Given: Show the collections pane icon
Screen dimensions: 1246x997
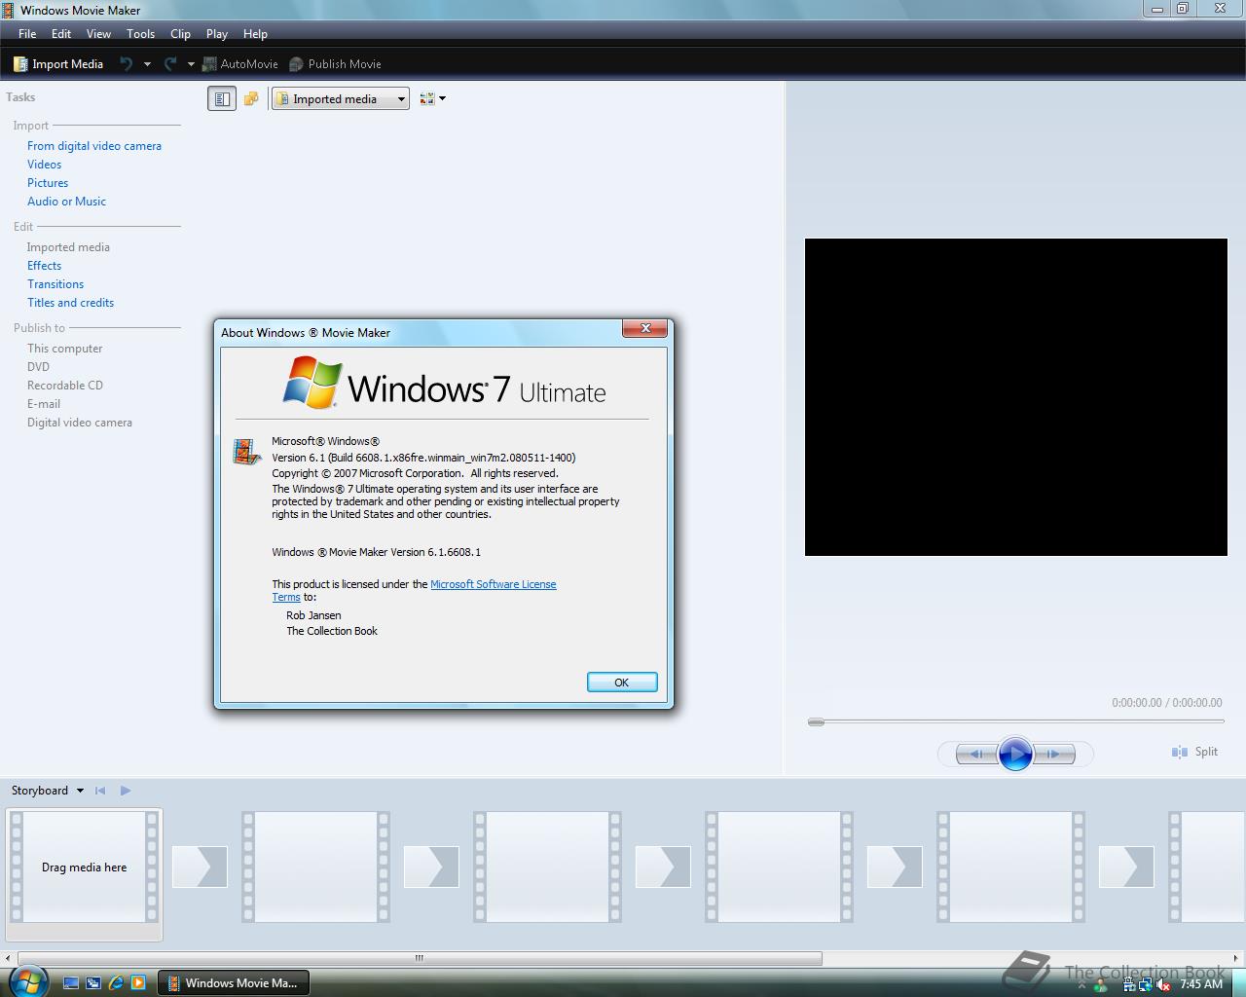Looking at the screenshot, I should point(251,98).
